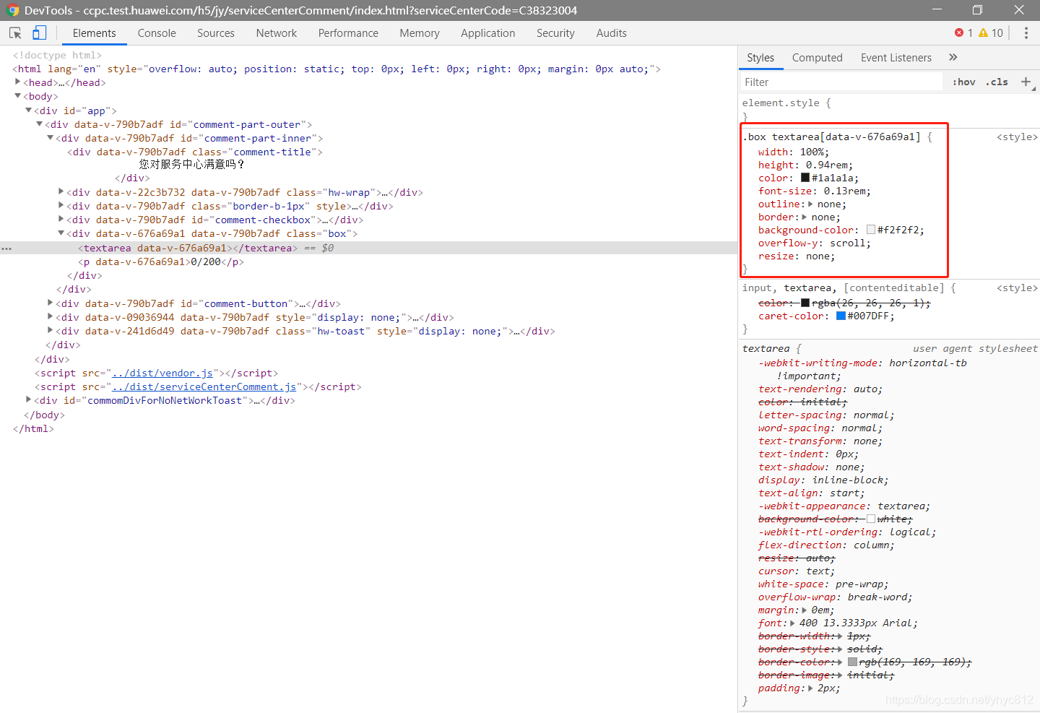This screenshot has width=1040, height=713.
Task: Click the height 0.94rem value
Action: click(x=827, y=165)
